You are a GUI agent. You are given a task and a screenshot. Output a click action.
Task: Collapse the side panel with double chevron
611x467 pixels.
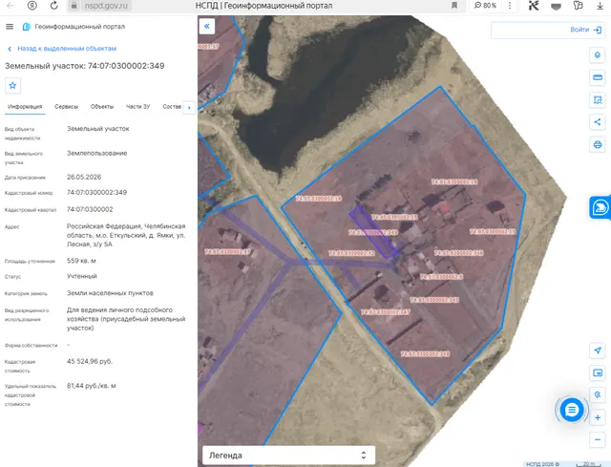click(x=207, y=27)
